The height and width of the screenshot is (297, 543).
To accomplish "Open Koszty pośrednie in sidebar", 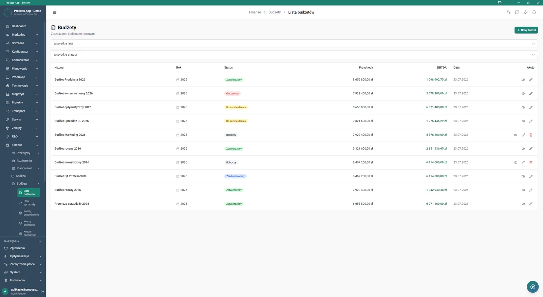I will point(29,223).
